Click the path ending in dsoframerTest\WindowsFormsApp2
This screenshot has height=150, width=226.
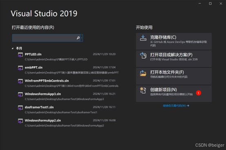pyautogui.click(x=64, y=125)
